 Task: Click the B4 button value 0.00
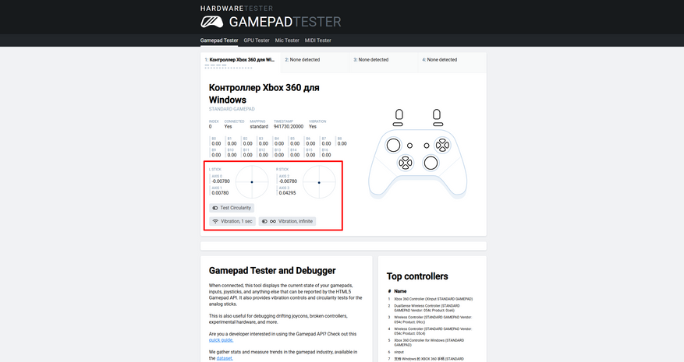[x=279, y=143]
